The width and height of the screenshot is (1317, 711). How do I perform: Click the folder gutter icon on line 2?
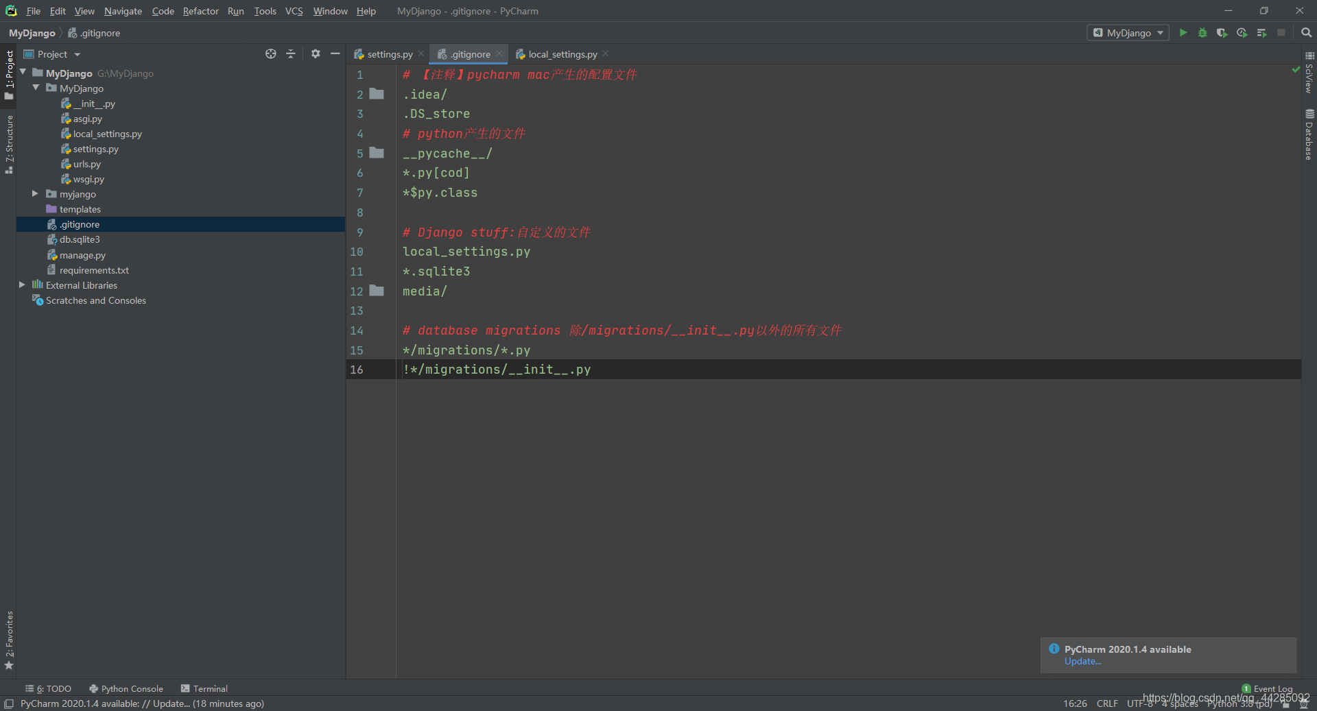[377, 94]
